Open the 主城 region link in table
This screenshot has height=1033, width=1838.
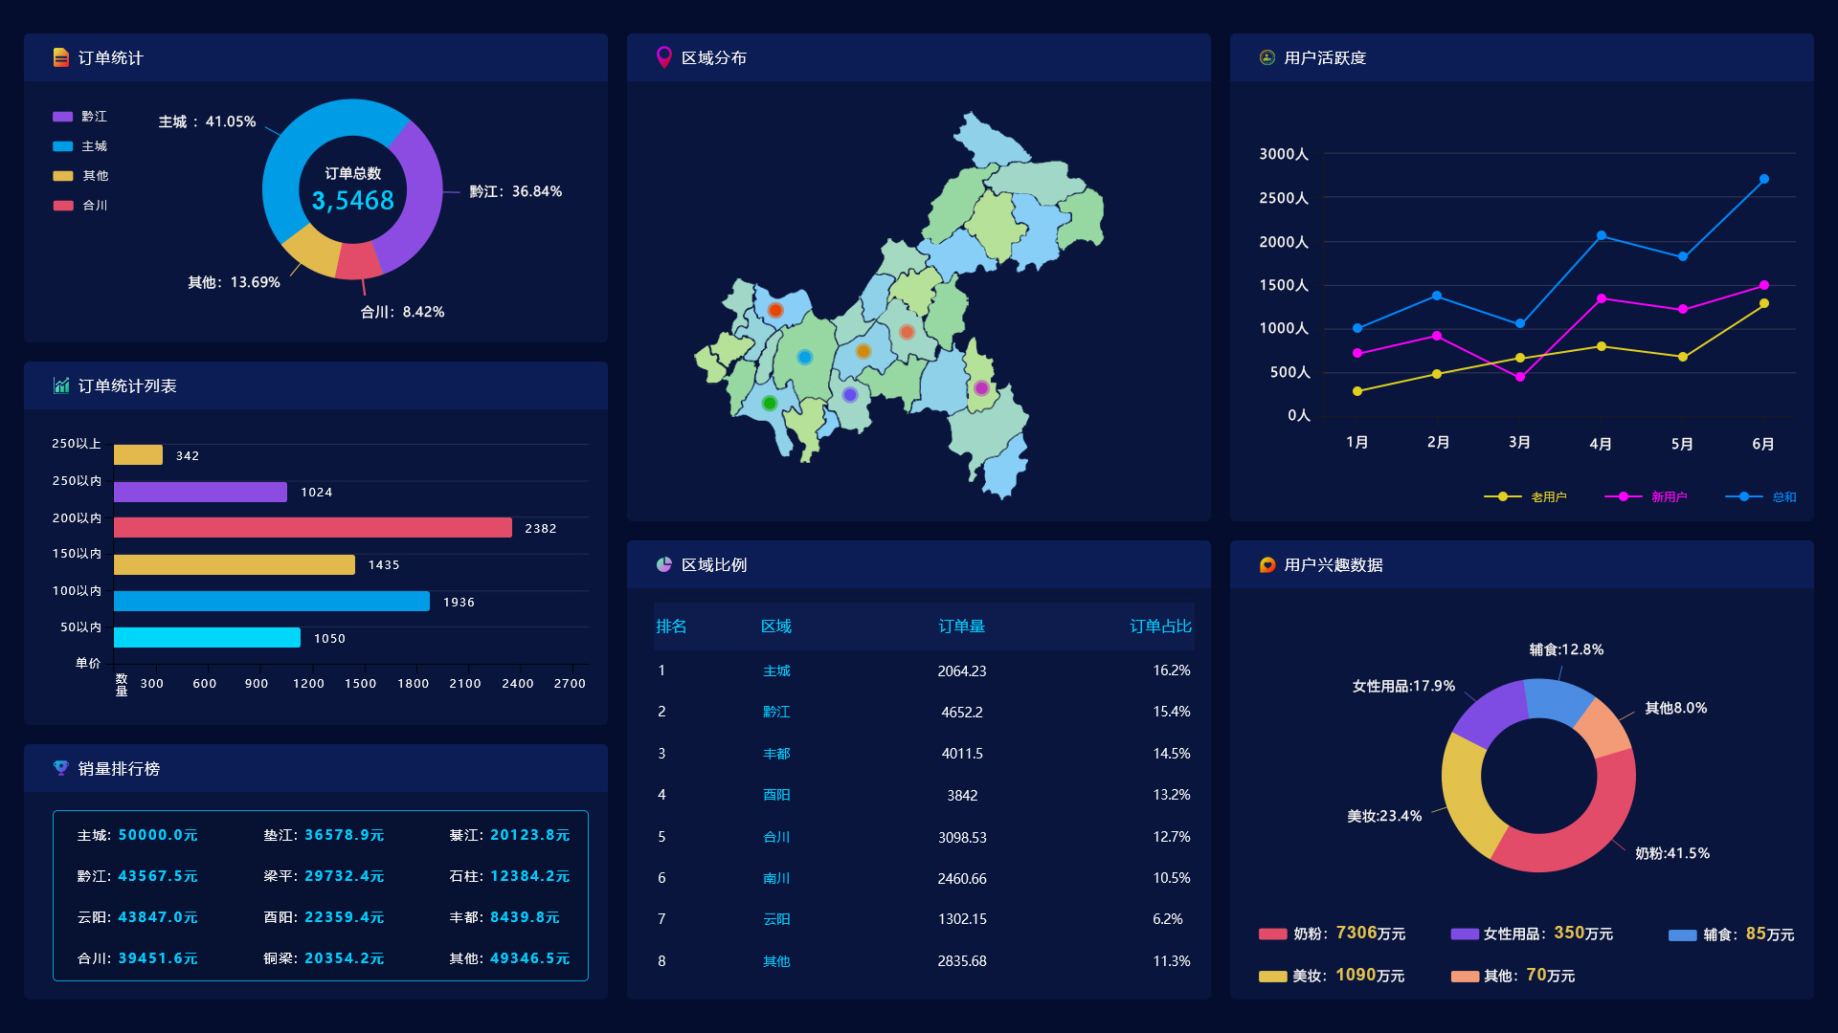click(776, 671)
